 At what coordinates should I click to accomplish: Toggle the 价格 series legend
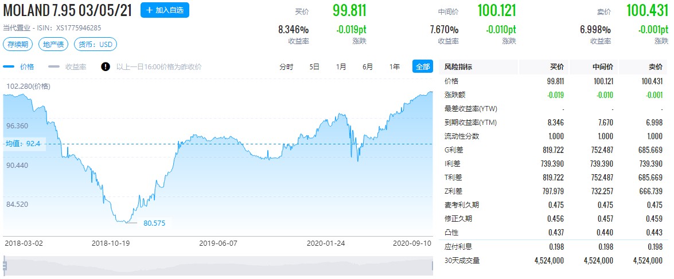19,66
